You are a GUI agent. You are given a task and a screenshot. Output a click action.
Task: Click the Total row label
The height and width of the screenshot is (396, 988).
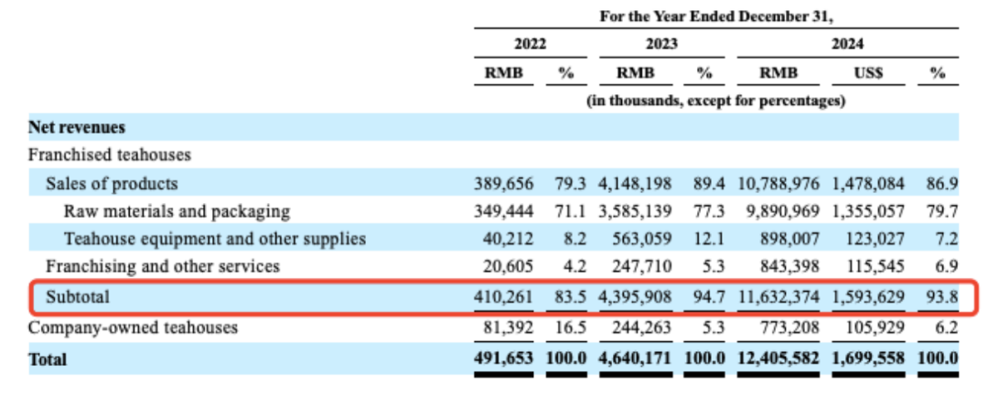click(x=48, y=359)
